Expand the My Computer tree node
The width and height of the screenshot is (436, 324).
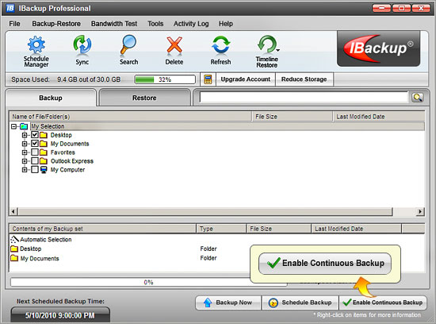pyautogui.click(x=25, y=170)
